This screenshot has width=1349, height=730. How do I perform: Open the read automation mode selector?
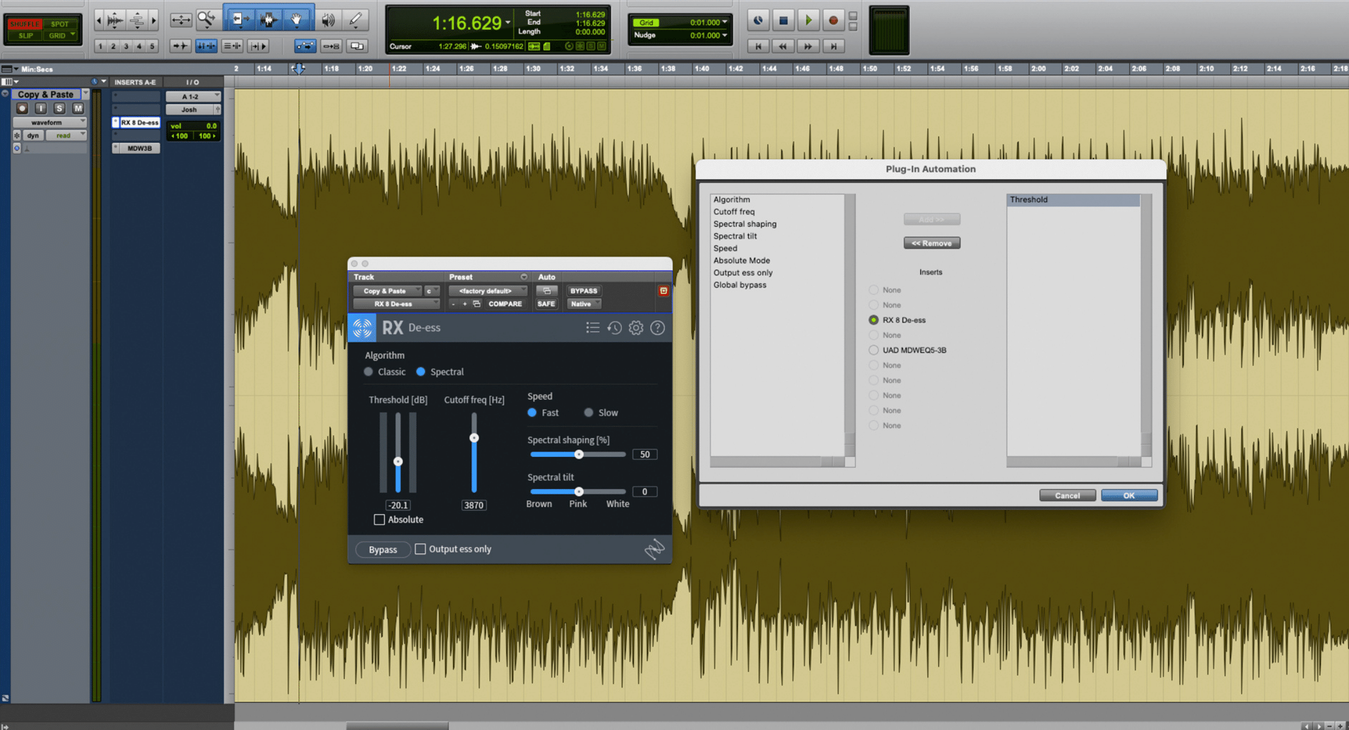pos(66,135)
